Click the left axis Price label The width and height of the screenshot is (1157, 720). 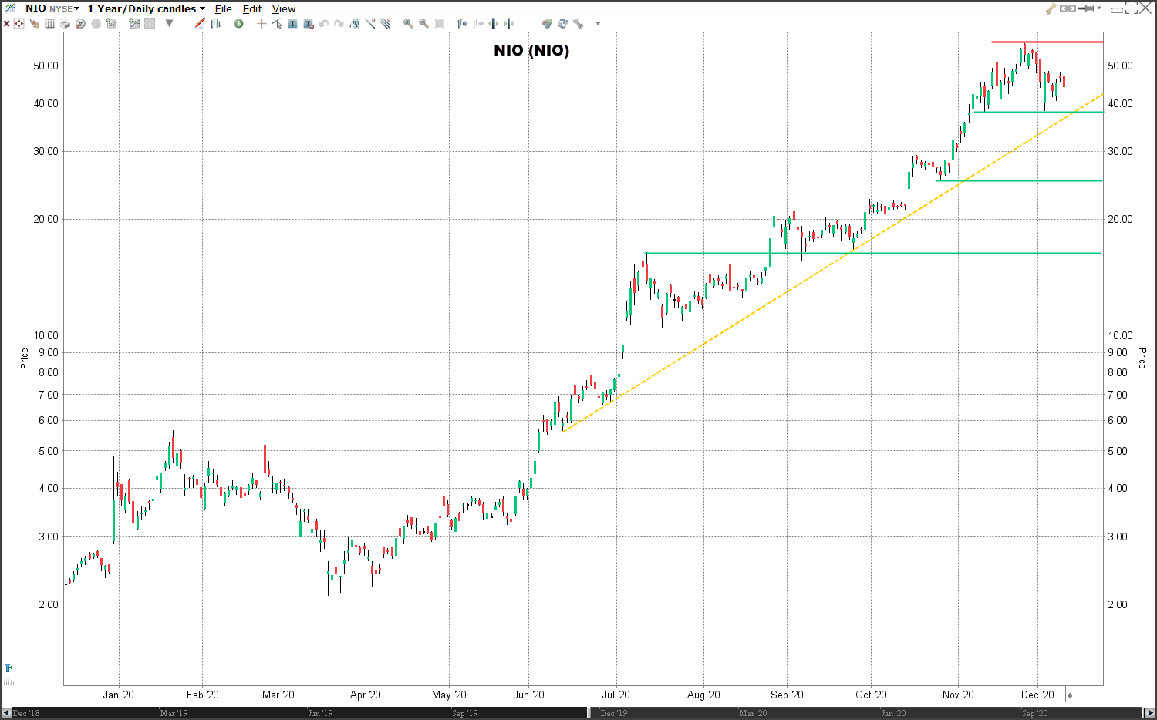pos(25,358)
